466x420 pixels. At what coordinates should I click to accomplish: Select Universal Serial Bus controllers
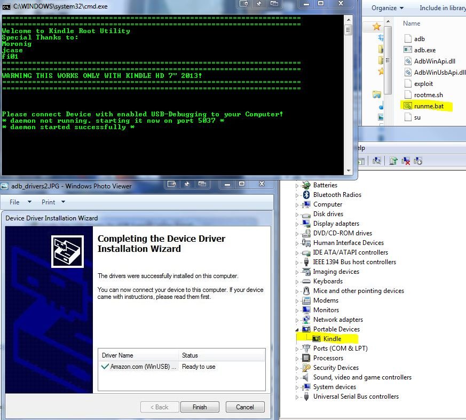[356, 397]
